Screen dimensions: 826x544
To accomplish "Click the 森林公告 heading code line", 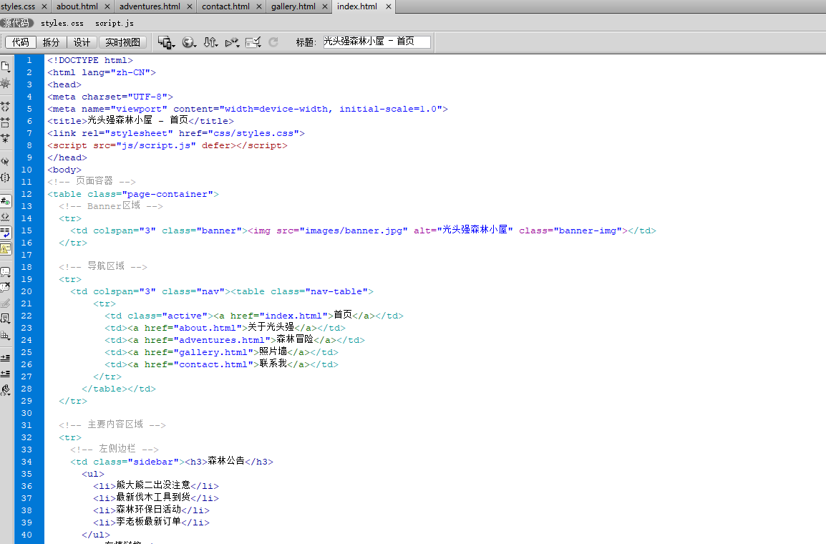I will tap(172, 461).
